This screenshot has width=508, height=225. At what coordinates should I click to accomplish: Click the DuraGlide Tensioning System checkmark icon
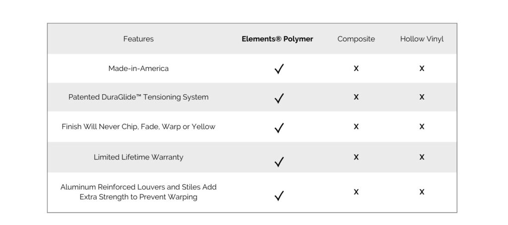click(x=279, y=98)
